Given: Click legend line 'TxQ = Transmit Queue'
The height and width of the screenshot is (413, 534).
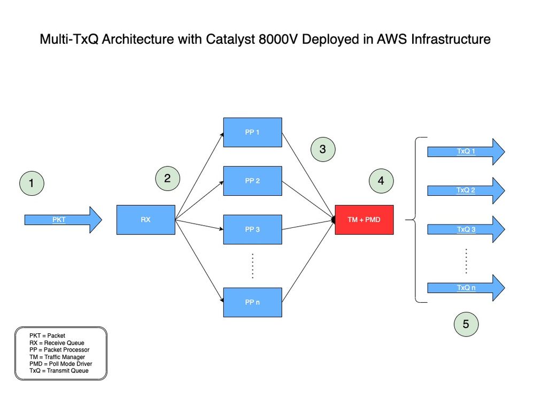Looking at the screenshot, I should [59, 370].
